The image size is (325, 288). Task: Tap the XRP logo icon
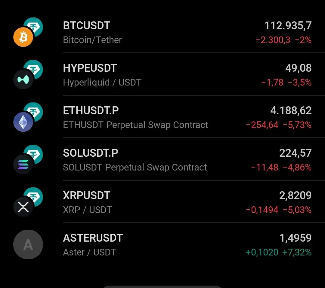pyautogui.click(x=23, y=207)
